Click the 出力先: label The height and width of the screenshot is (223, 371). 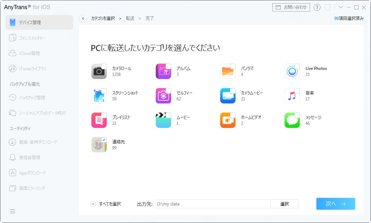(145, 204)
